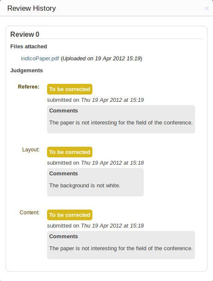This screenshot has width=213, height=281.
Task: Click the Layout submission date text
Action: tap(112, 163)
